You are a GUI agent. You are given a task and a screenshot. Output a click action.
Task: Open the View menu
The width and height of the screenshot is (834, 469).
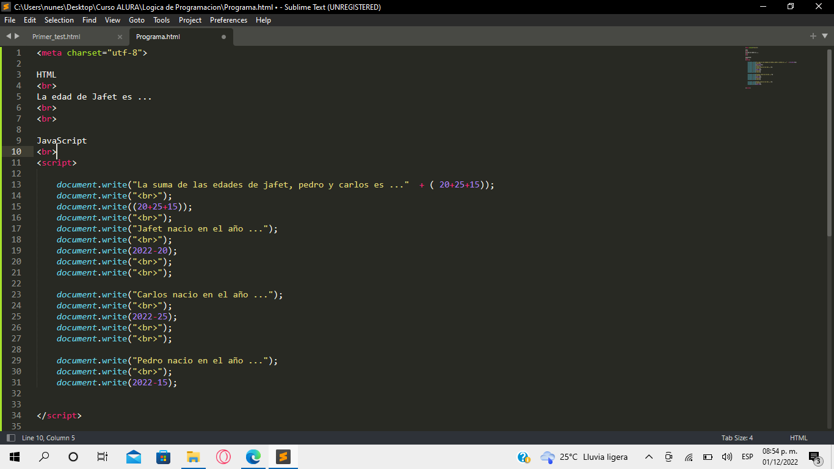[113, 20]
